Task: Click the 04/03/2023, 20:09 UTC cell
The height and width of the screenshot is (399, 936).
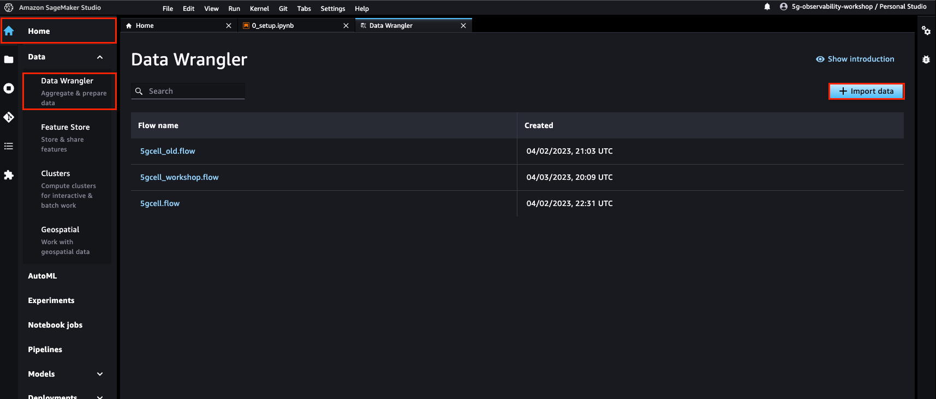Action: coord(569,177)
